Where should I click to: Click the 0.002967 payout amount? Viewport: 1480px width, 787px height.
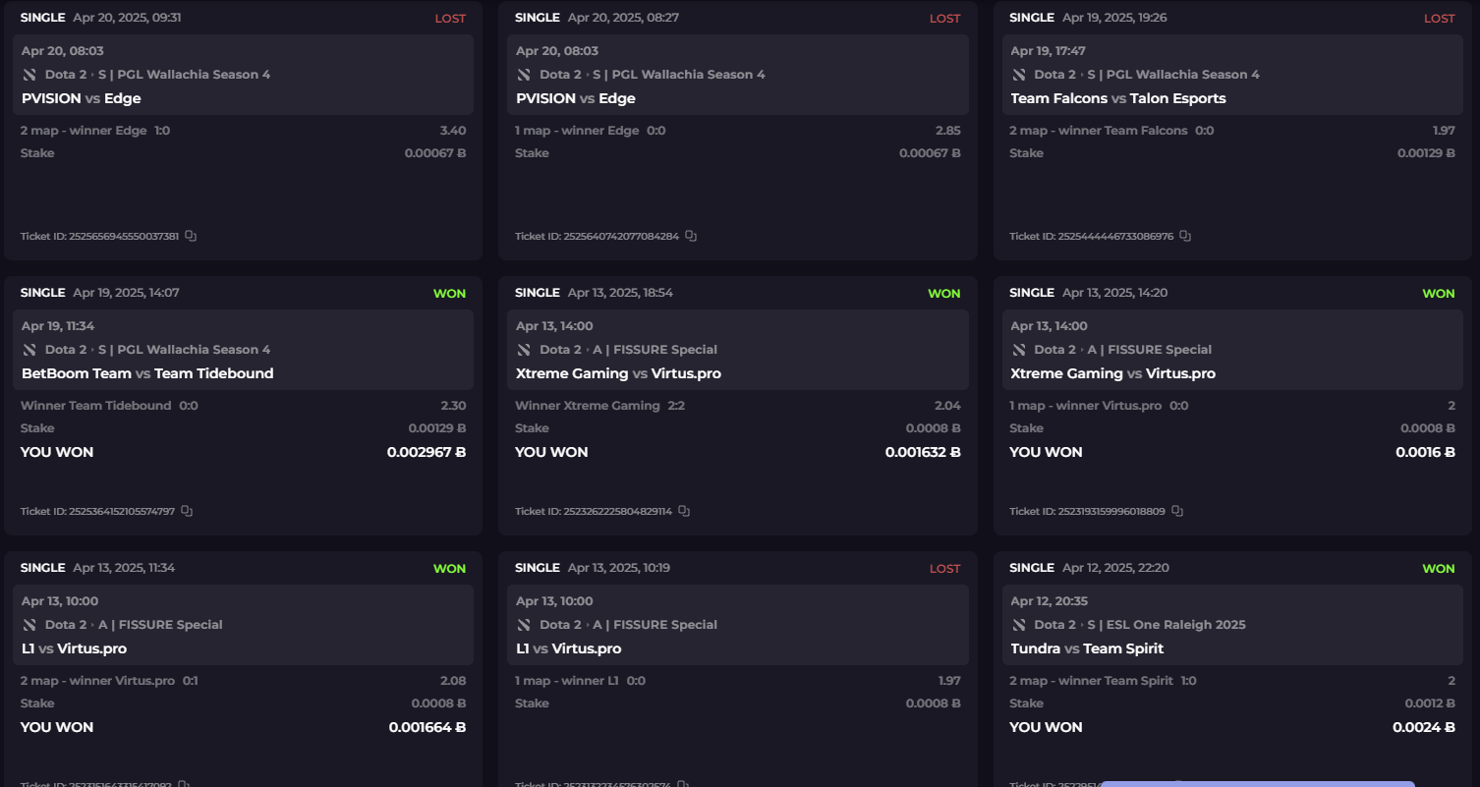point(426,452)
